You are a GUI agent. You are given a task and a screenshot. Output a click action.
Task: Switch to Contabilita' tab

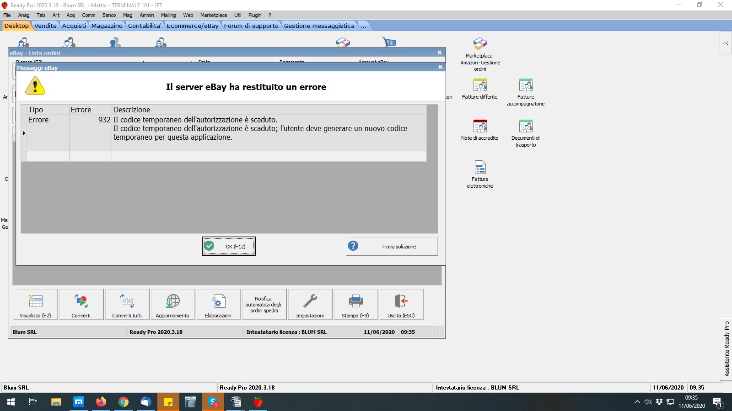(x=145, y=26)
